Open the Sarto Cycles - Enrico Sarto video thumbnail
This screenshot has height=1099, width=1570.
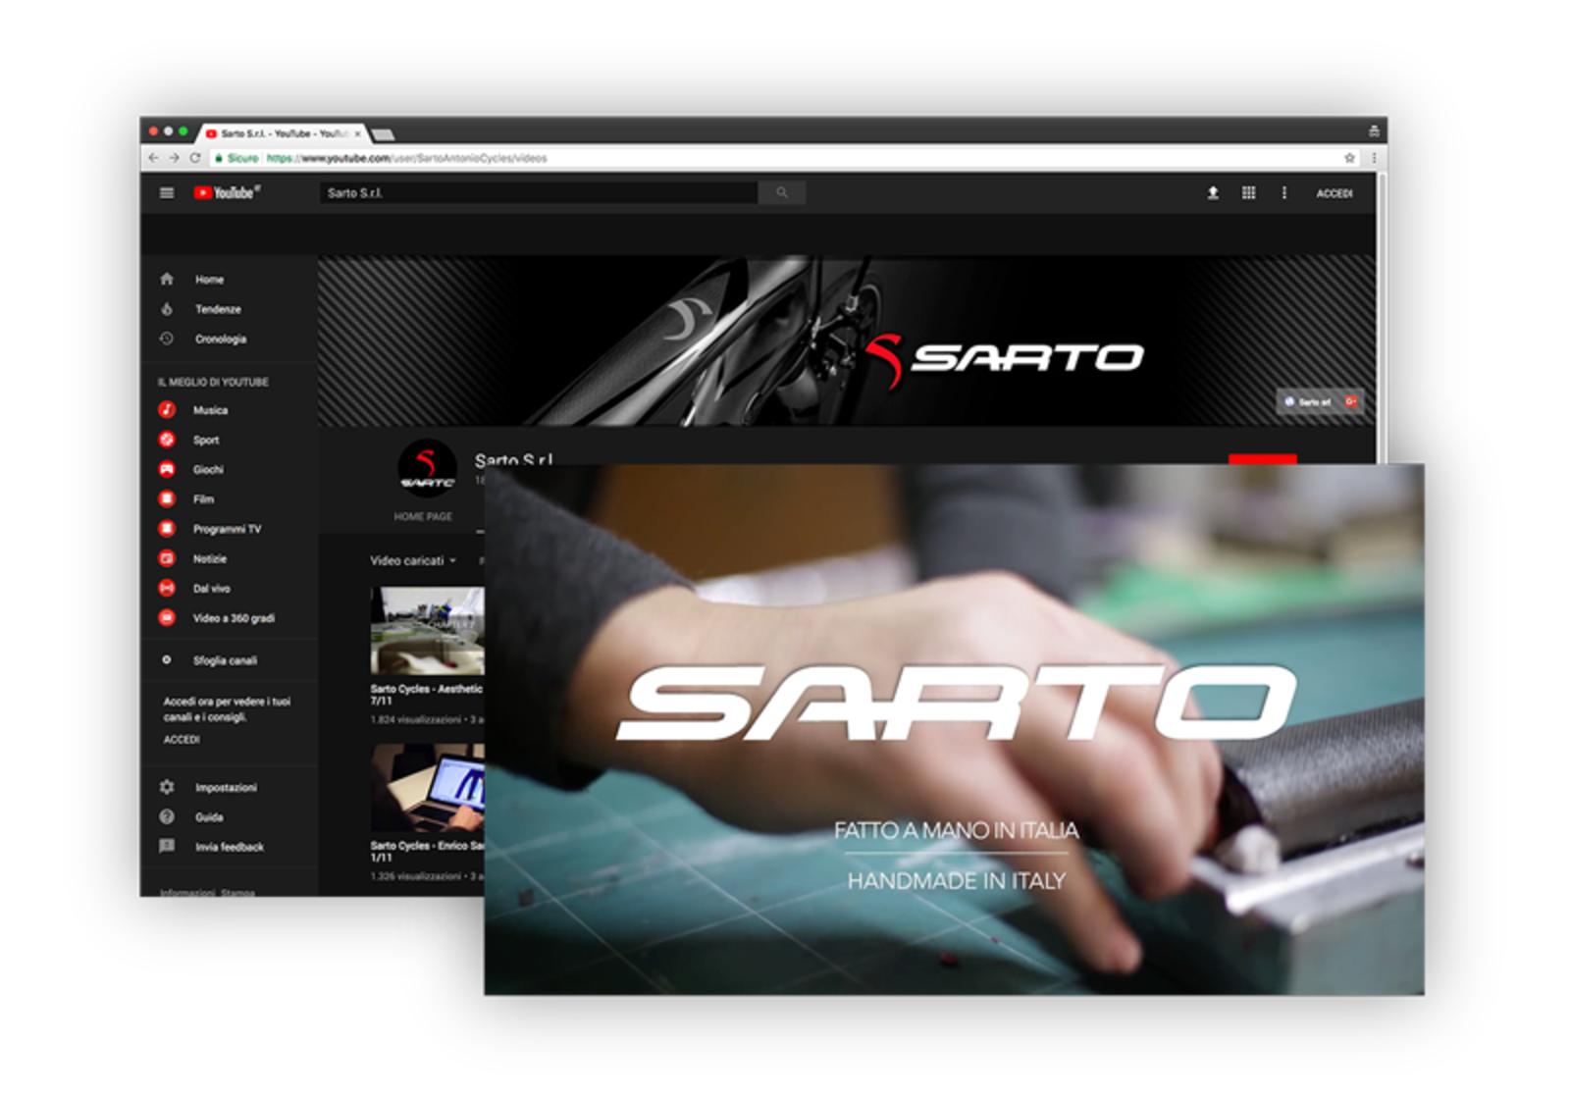pyautogui.click(x=427, y=787)
